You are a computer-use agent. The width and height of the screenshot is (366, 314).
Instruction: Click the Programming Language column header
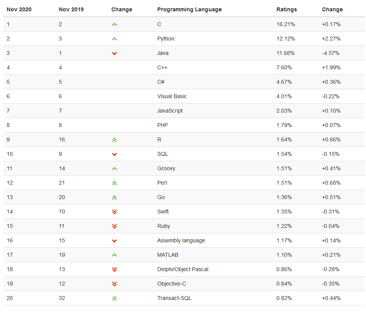(x=189, y=9)
